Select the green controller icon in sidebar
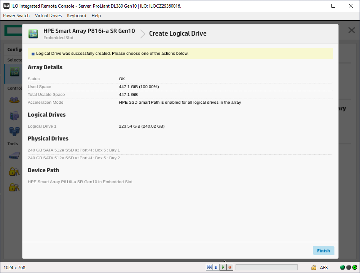This screenshot has width=360, height=273. (x=14, y=72)
